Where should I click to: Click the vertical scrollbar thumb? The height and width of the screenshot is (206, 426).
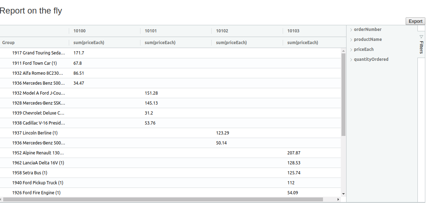[x=343, y=95]
